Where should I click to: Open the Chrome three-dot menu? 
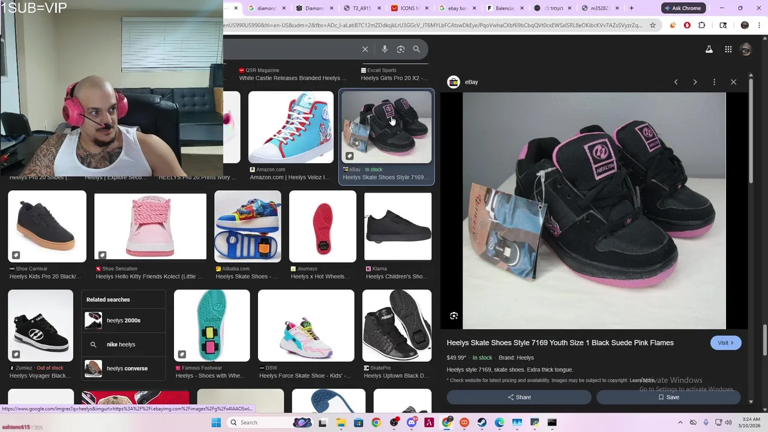click(x=760, y=25)
